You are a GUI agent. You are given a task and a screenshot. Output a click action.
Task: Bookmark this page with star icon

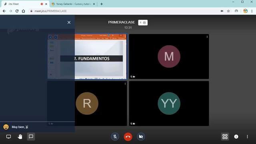point(228,11)
